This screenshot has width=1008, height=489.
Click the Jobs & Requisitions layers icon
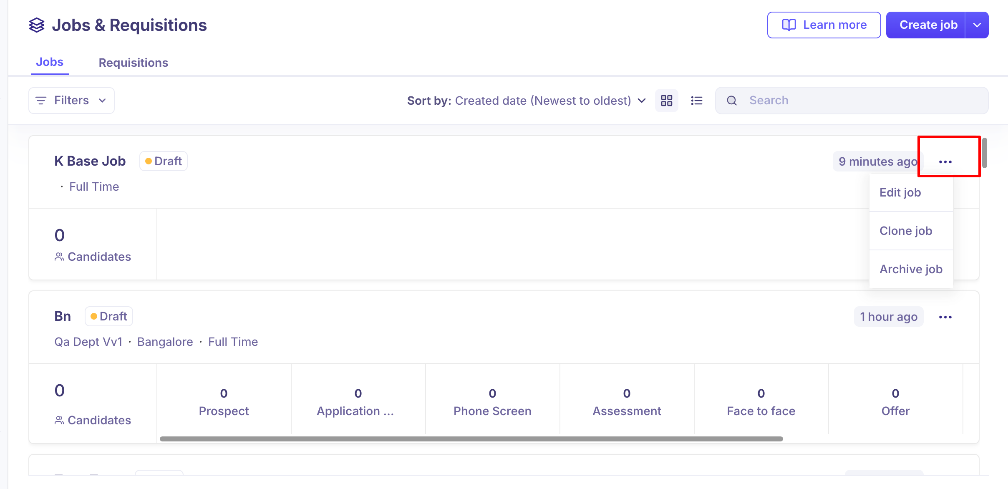(37, 25)
